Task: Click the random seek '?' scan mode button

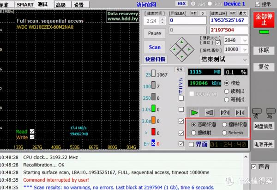Action: tap(225, 112)
